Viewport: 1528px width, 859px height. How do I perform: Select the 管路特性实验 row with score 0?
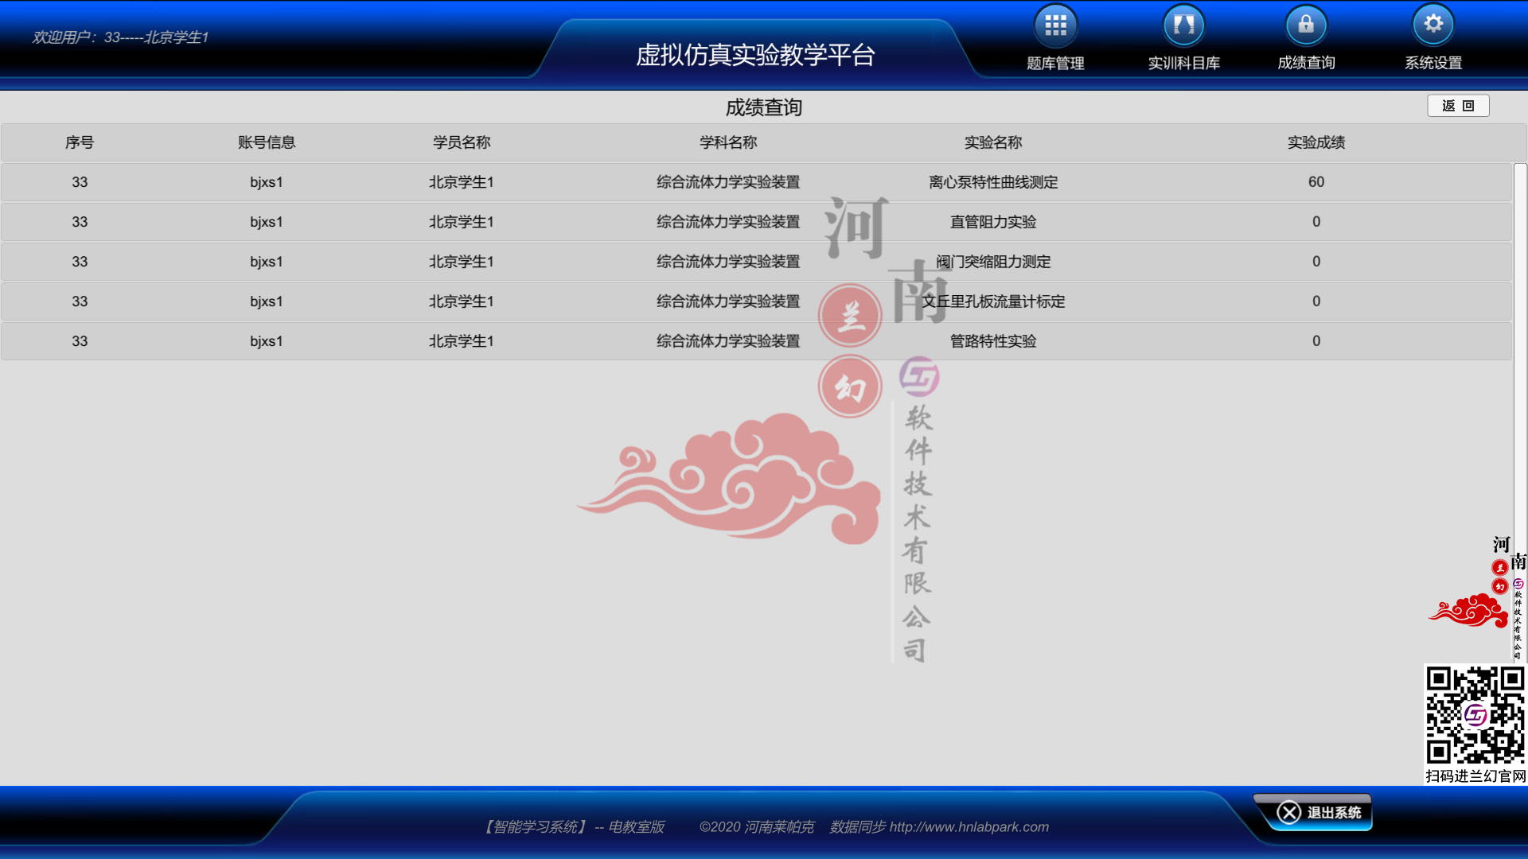[x=994, y=340]
